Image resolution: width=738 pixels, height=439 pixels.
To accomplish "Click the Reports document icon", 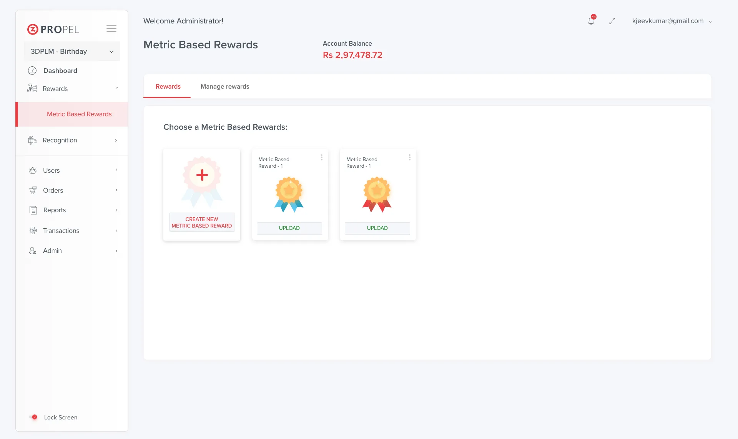I will tap(33, 210).
